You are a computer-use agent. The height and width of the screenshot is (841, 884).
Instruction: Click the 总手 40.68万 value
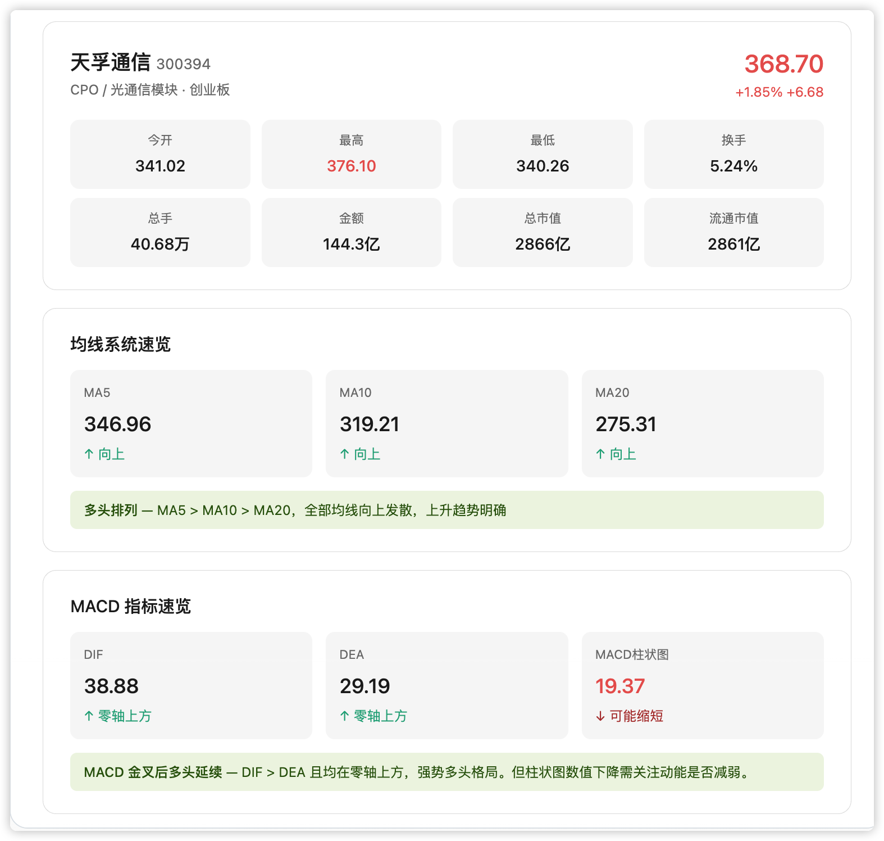tap(160, 244)
